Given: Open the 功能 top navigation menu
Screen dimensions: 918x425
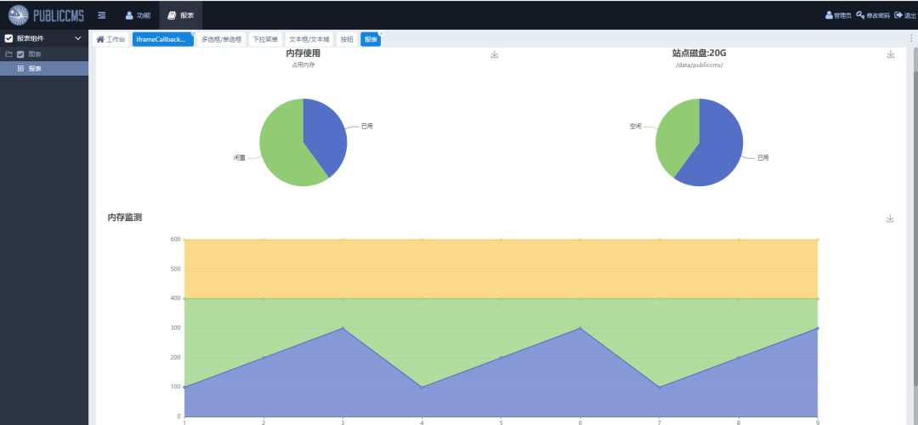Looking at the screenshot, I should [x=138, y=15].
